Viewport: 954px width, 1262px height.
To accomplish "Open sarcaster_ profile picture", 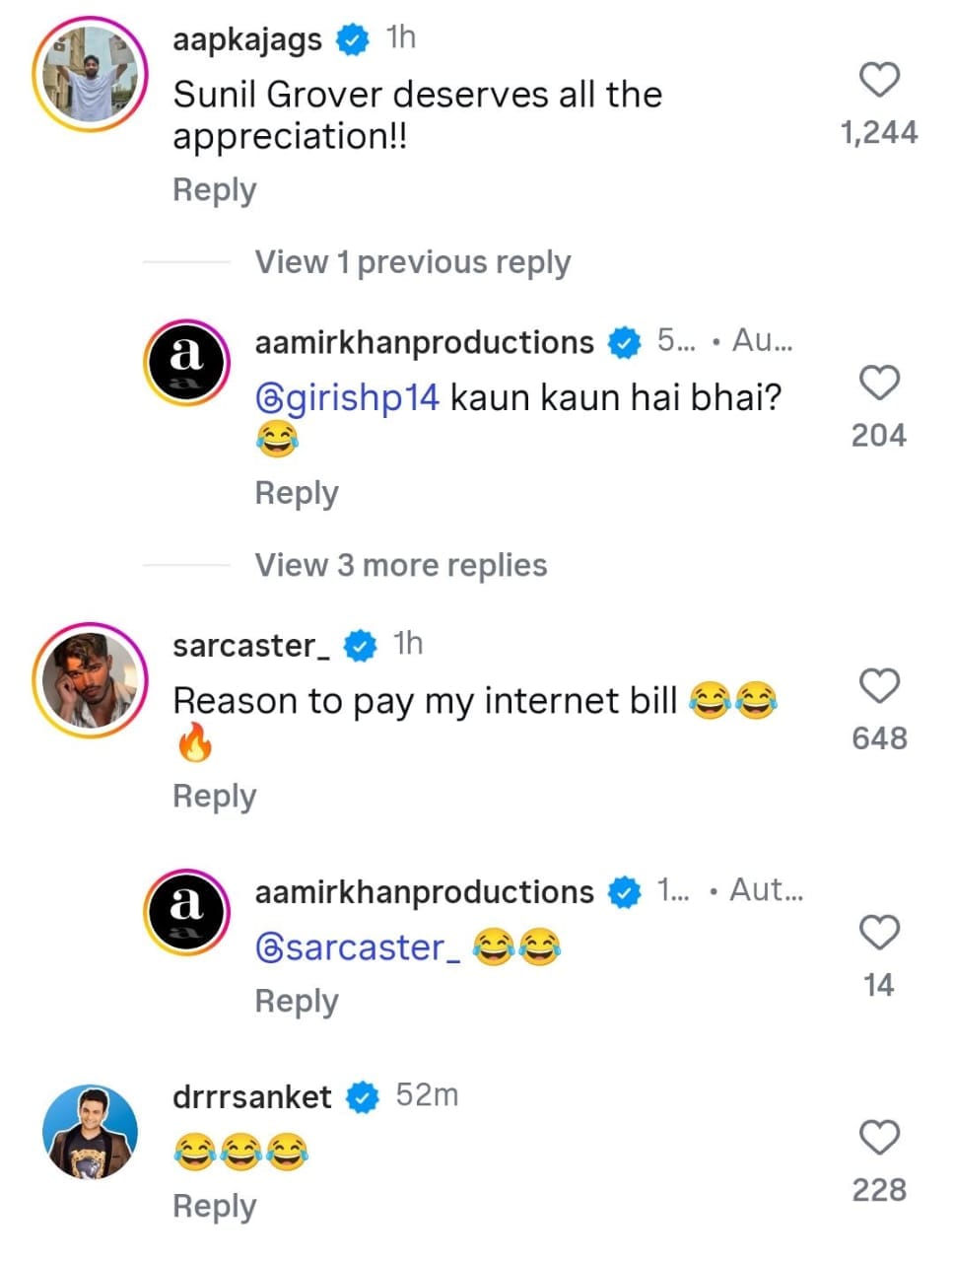I will coord(90,680).
